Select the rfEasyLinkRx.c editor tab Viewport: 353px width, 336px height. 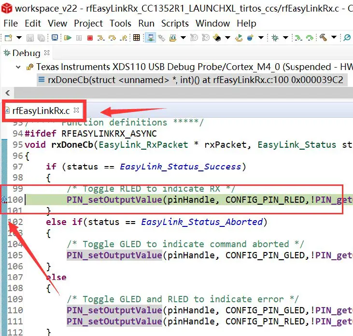41,111
